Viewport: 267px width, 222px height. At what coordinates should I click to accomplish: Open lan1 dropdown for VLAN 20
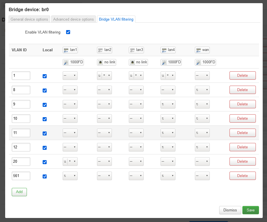coord(70,162)
